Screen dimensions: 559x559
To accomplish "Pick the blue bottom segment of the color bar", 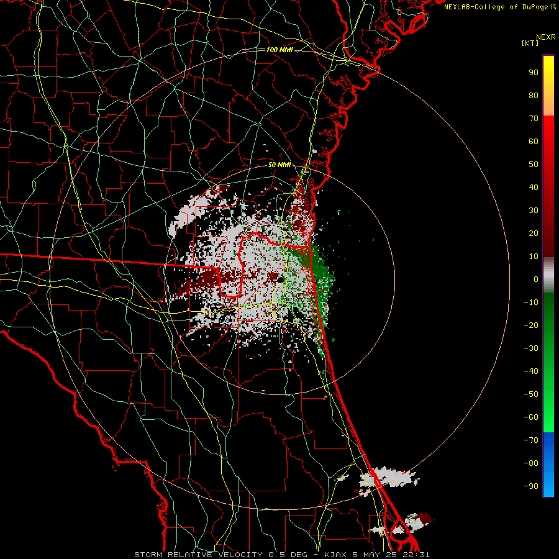I will 548,465.
